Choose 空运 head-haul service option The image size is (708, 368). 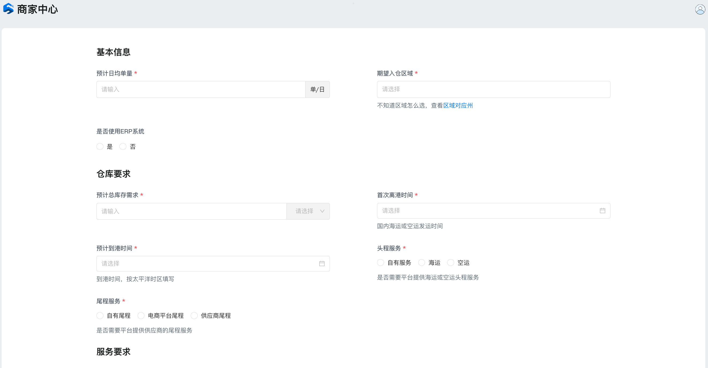pos(450,263)
